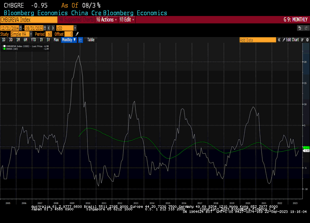Select the YTD time range

pyautogui.click(x=33, y=40)
